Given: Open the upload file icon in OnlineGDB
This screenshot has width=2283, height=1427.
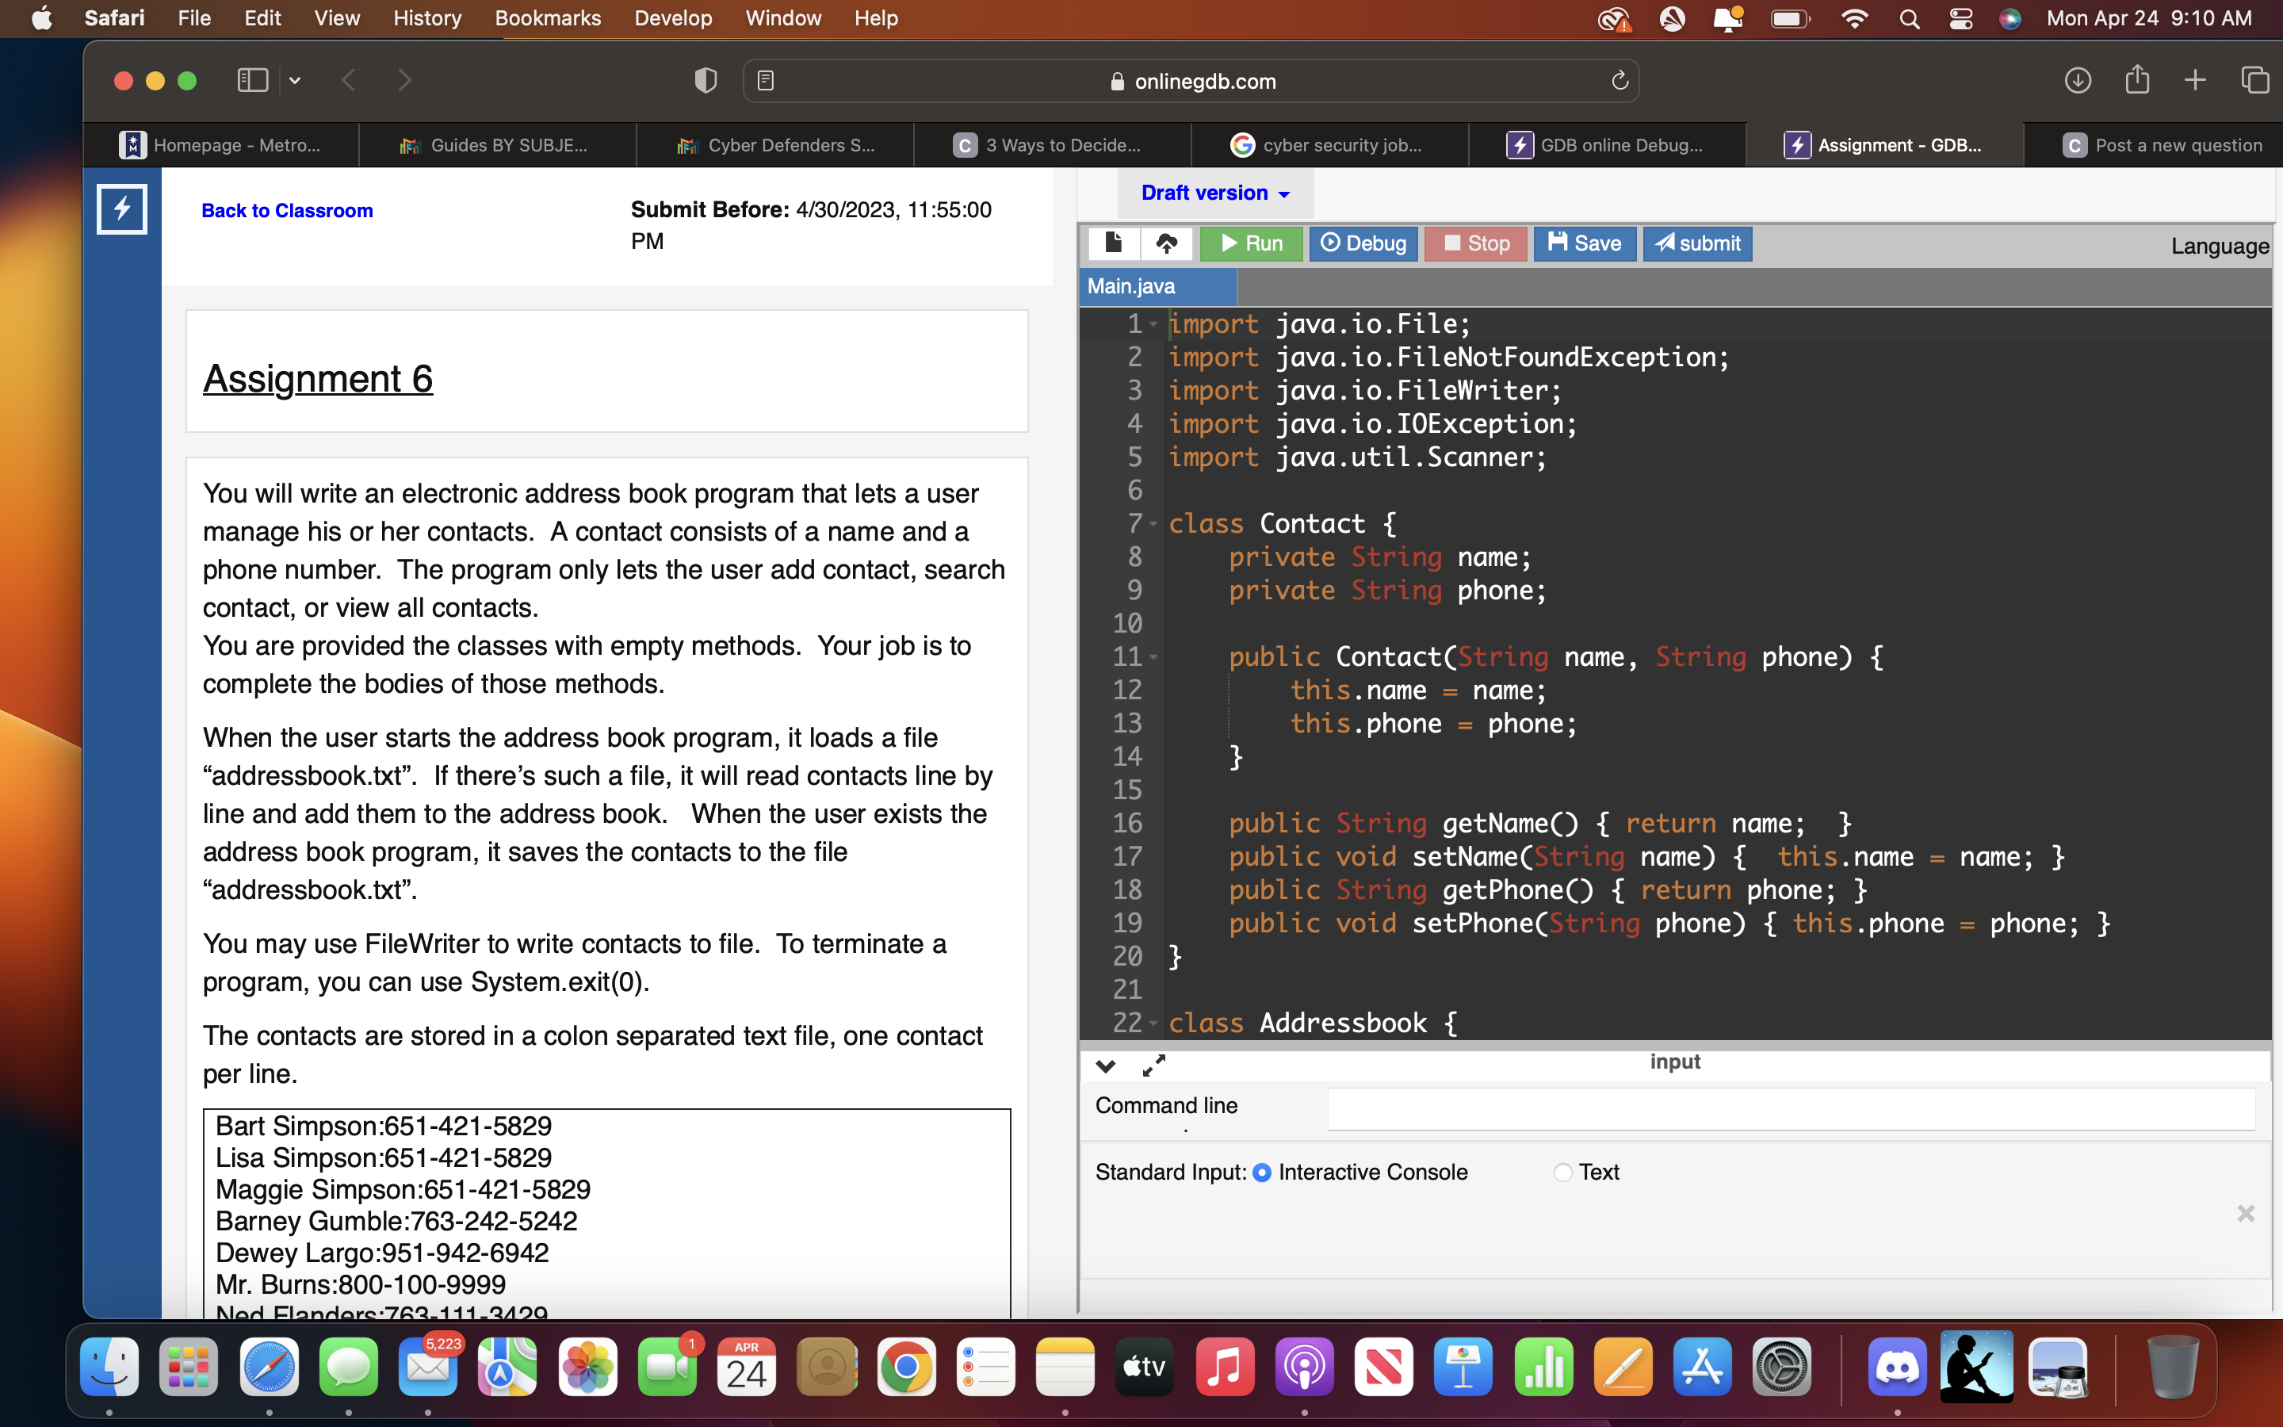Looking at the screenshot, I should [1168, 243].
